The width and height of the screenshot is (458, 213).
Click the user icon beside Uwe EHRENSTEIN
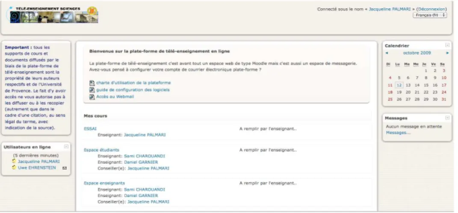[14, 168]
